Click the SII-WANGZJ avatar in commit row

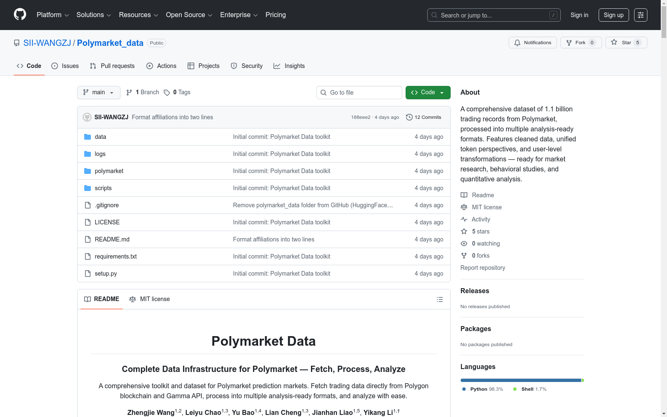(x=87, y=117)
